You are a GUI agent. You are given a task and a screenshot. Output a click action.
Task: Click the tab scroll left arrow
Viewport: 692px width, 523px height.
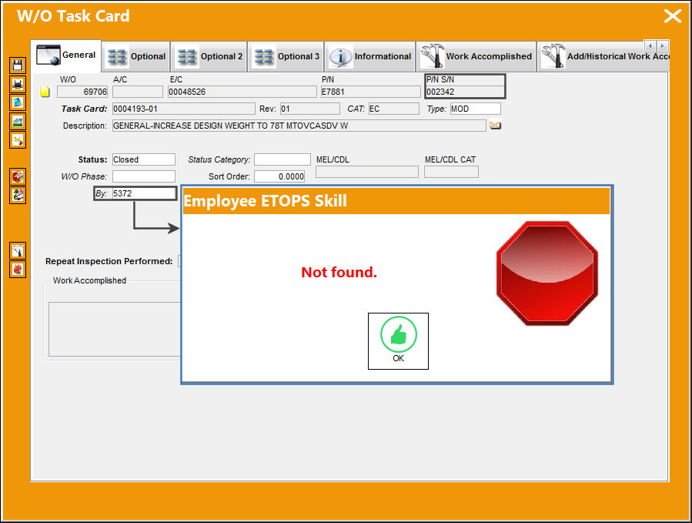[x=650, y=46]
